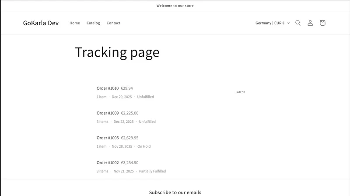The width and height of the screenshot is (350, 196).
Task: Click 1 item count of Order #1005
Action: click(x=101, y=146)
